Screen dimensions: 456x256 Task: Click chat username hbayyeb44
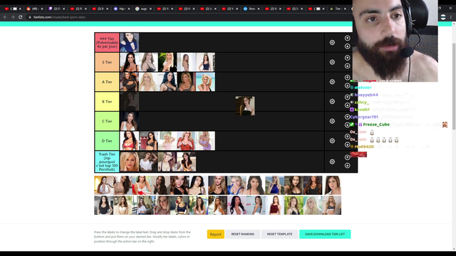[x=366, y=95]
